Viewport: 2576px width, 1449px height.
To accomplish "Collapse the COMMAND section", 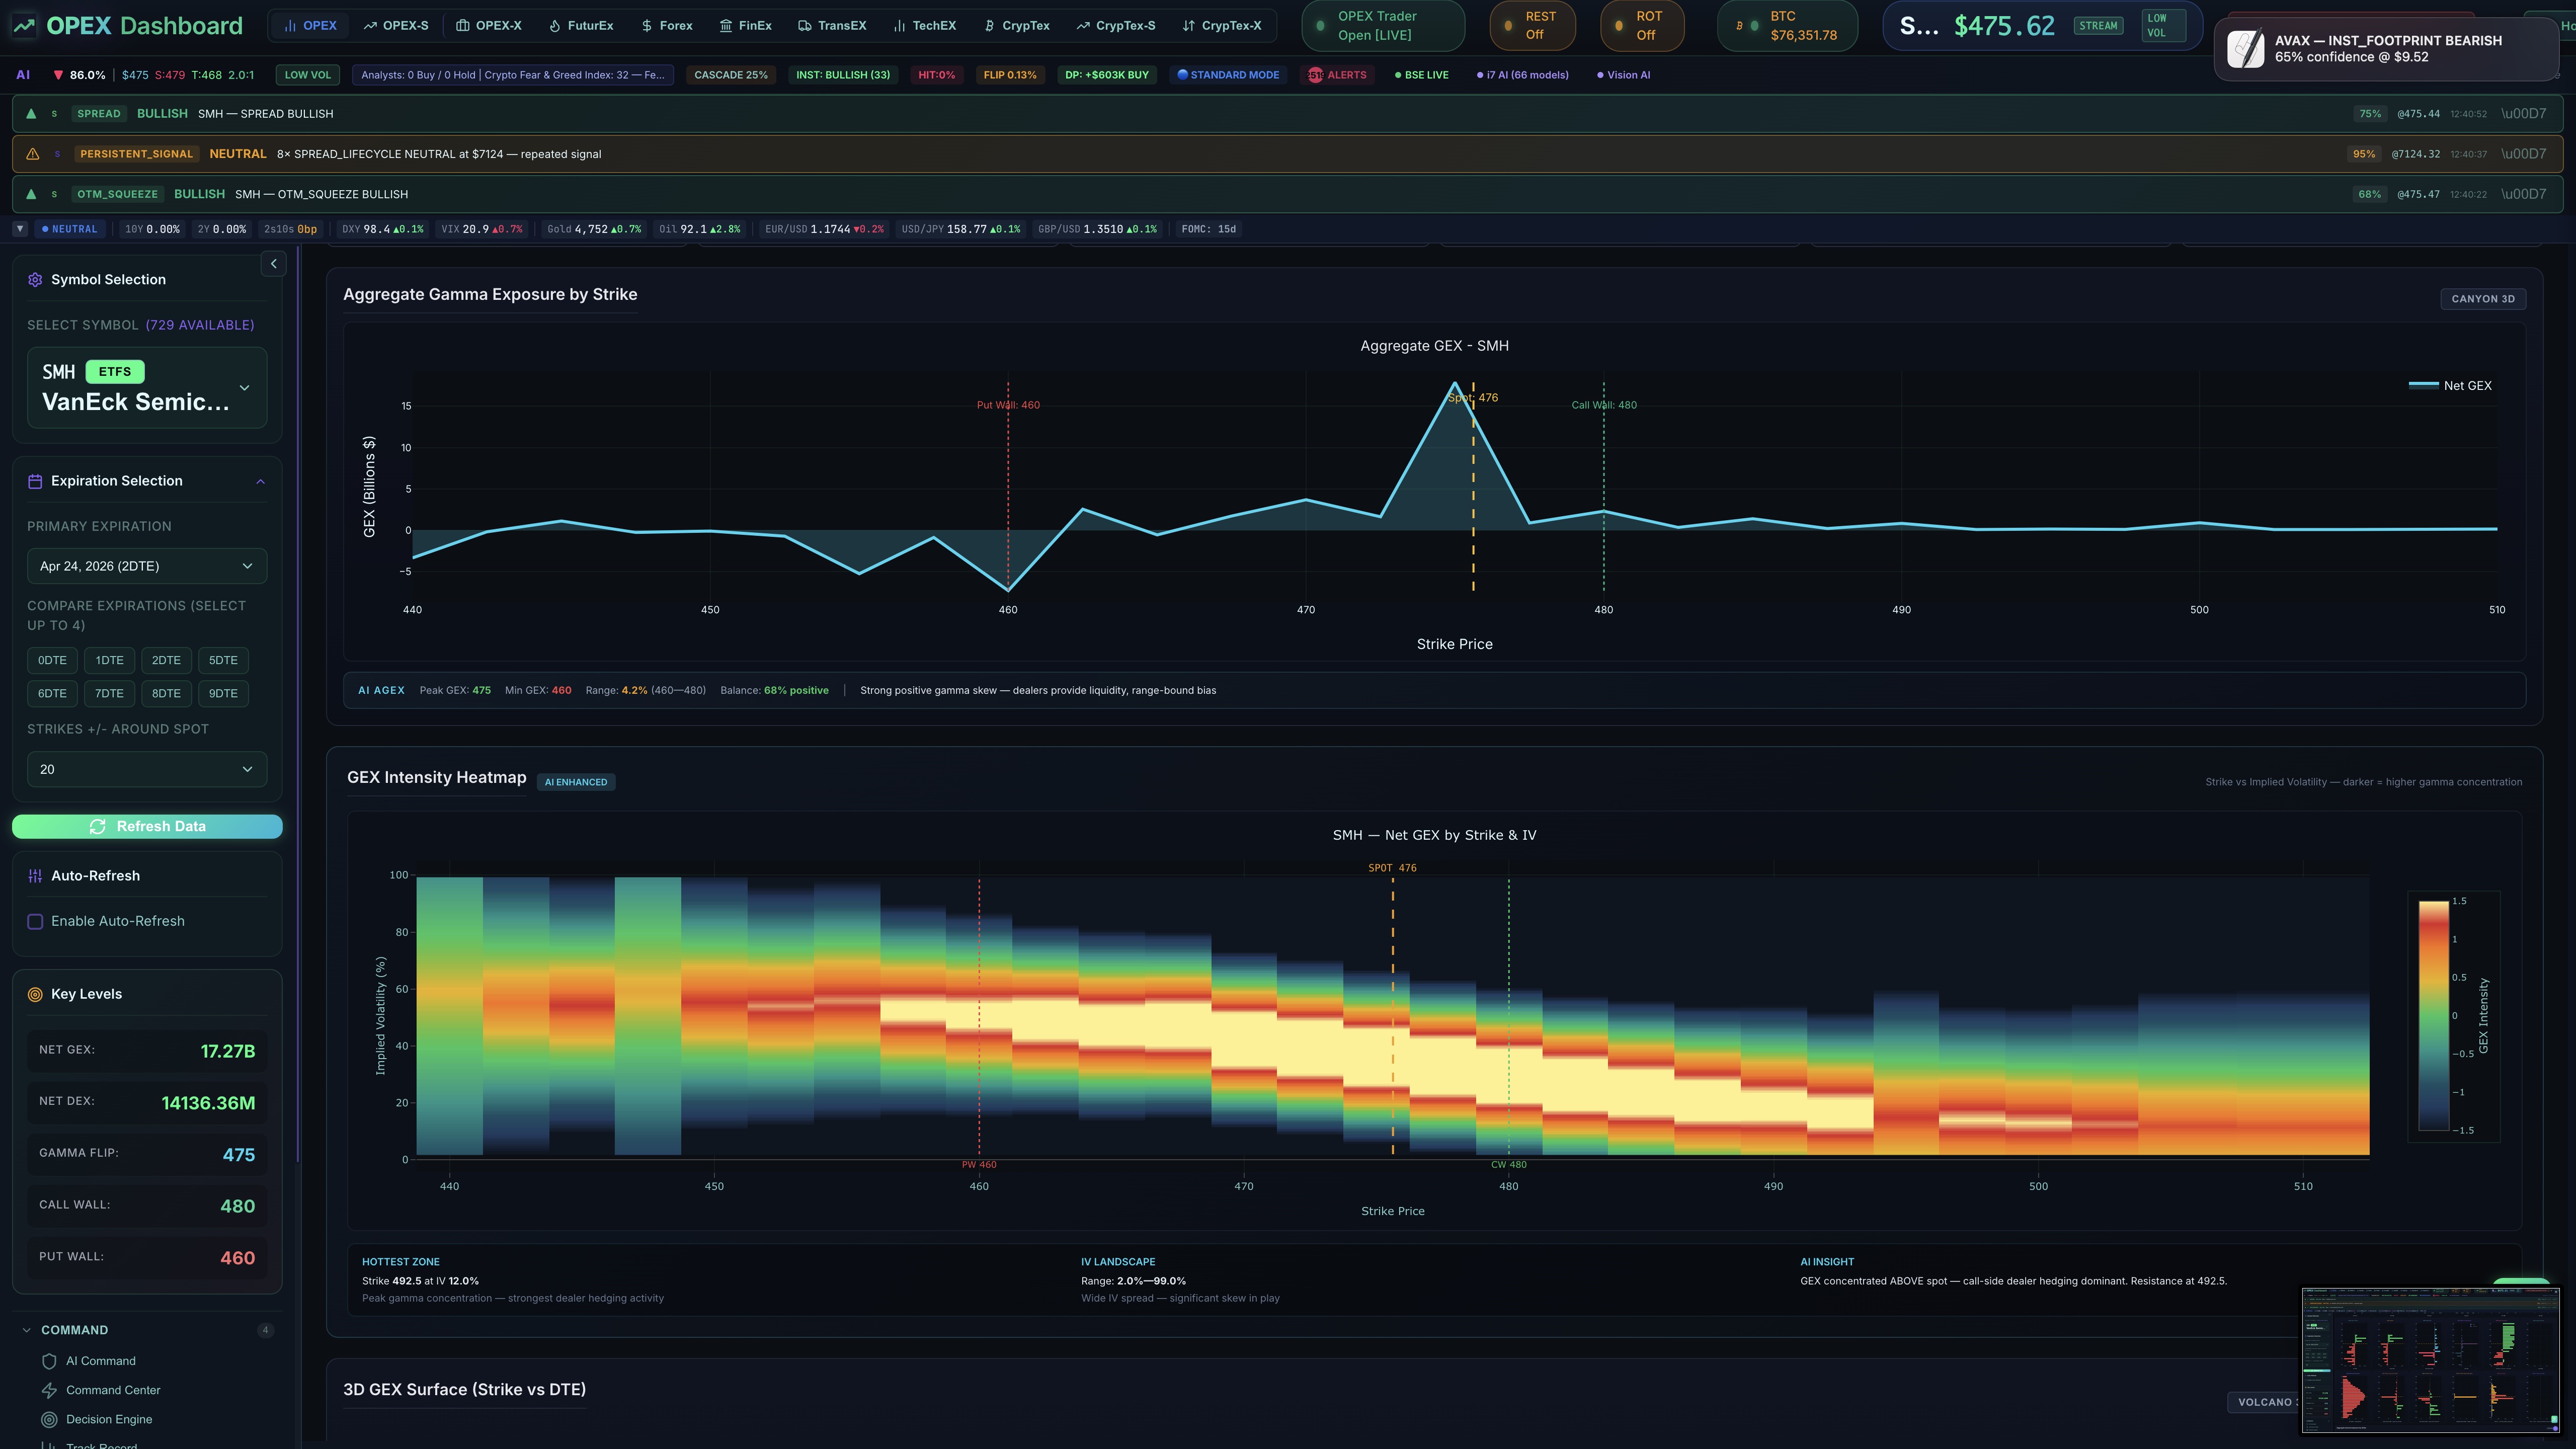I will point(27,1330).
